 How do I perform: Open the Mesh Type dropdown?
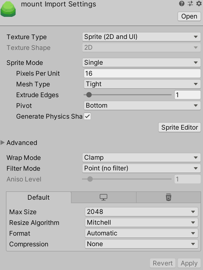142,84
